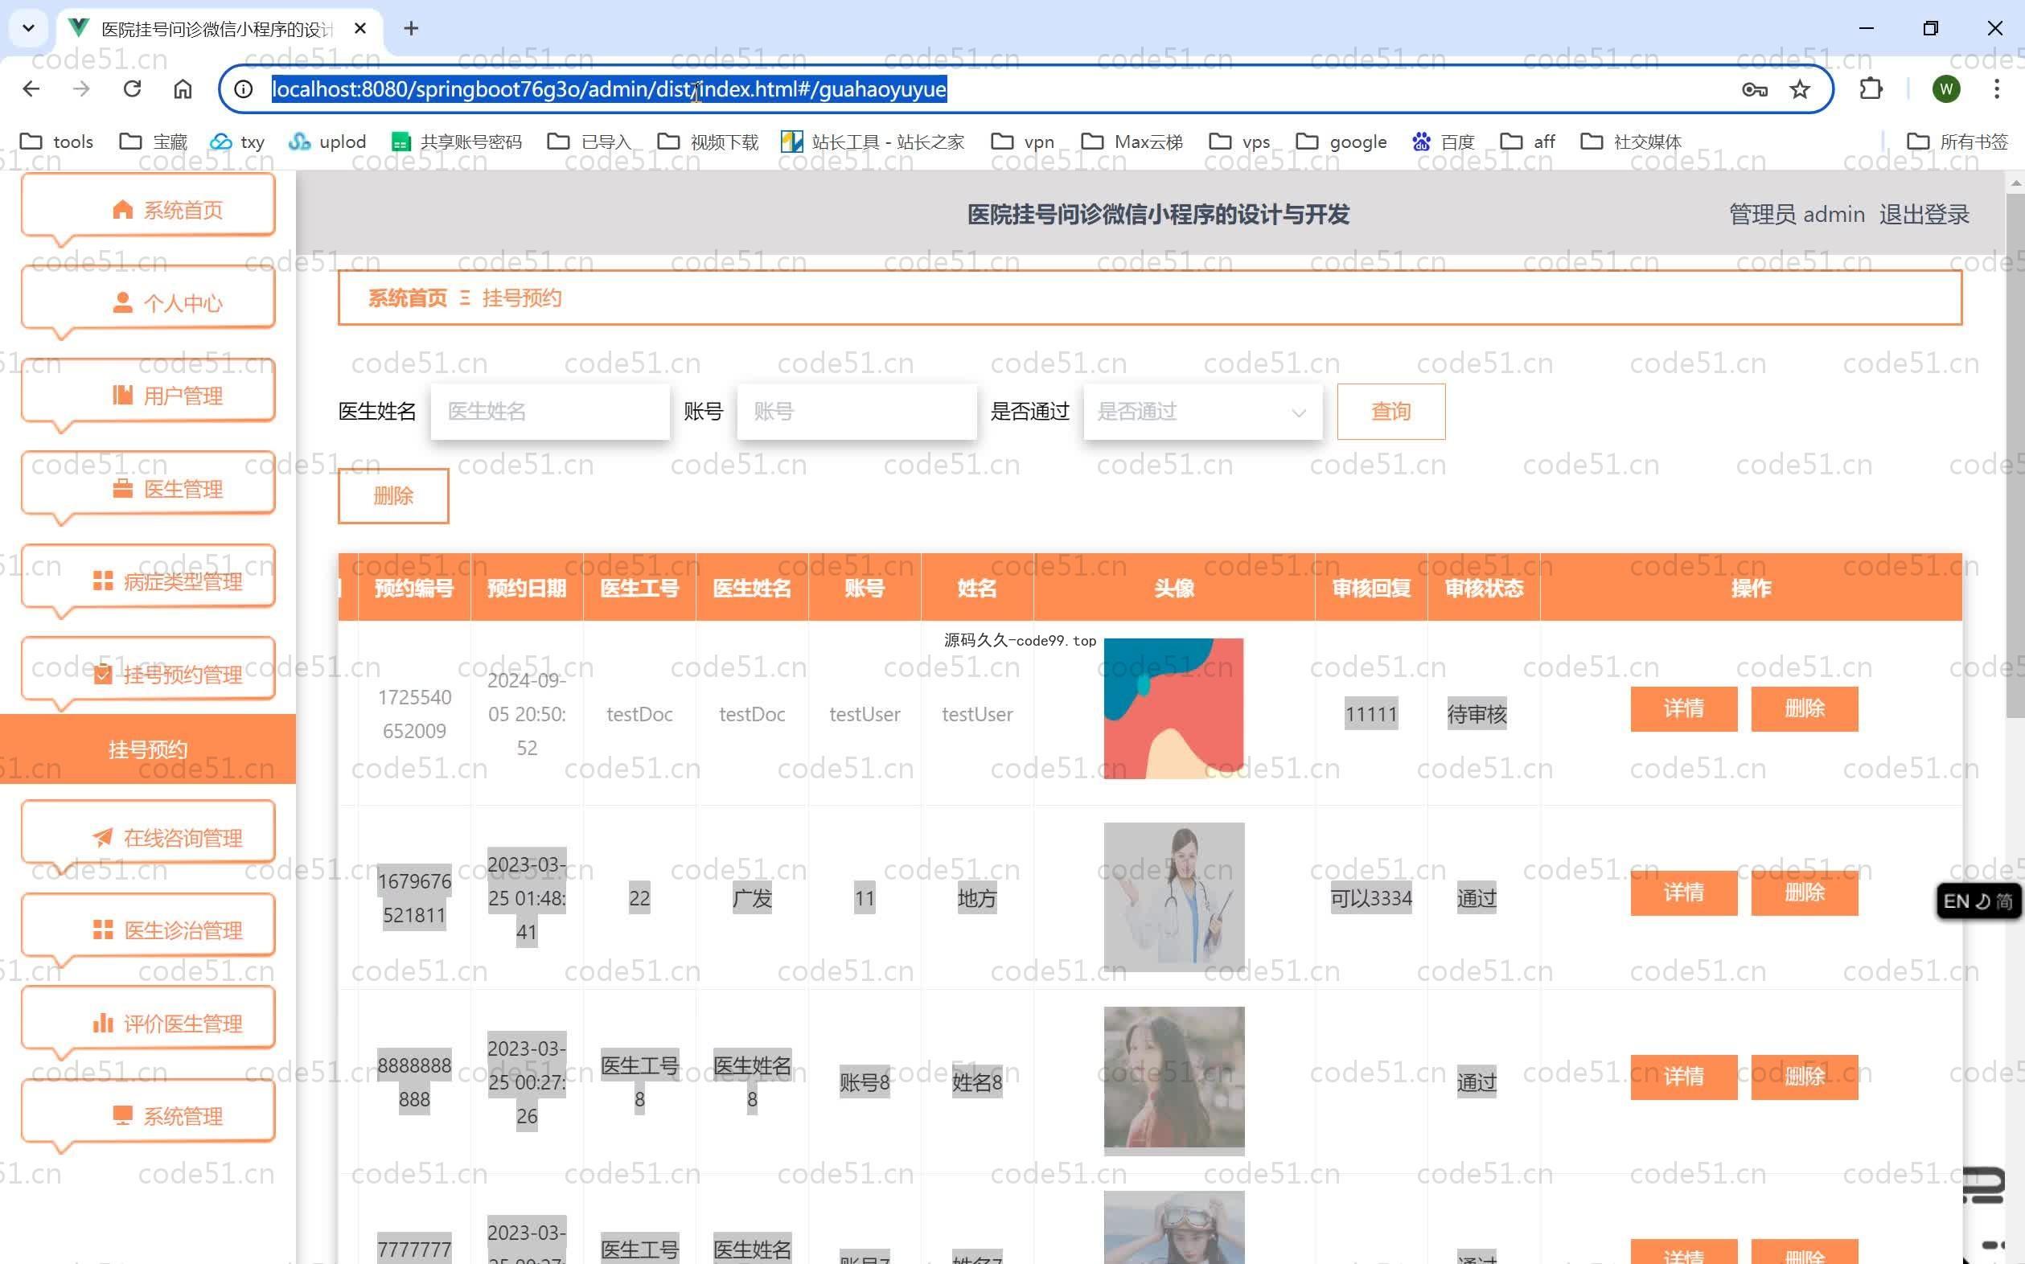This screenshot has height=1264, width=2025.
Task: Click the 查询 search button
Action: pos(1391,412)
